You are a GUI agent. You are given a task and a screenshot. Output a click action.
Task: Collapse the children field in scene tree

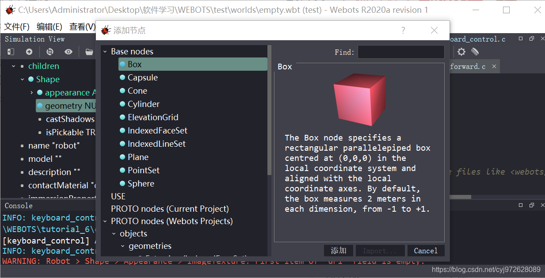pos(14,66)
